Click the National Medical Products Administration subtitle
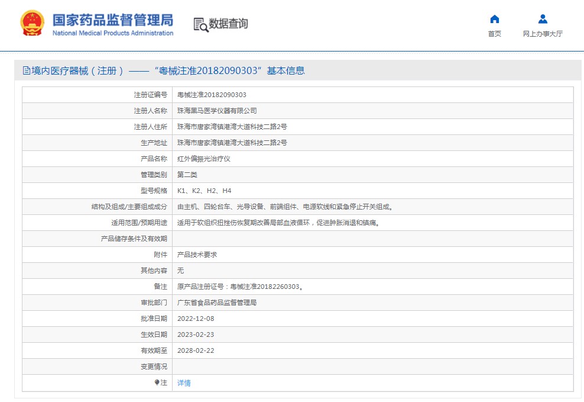This screenshot has width=584, height=402. click(x=113, y=33)
